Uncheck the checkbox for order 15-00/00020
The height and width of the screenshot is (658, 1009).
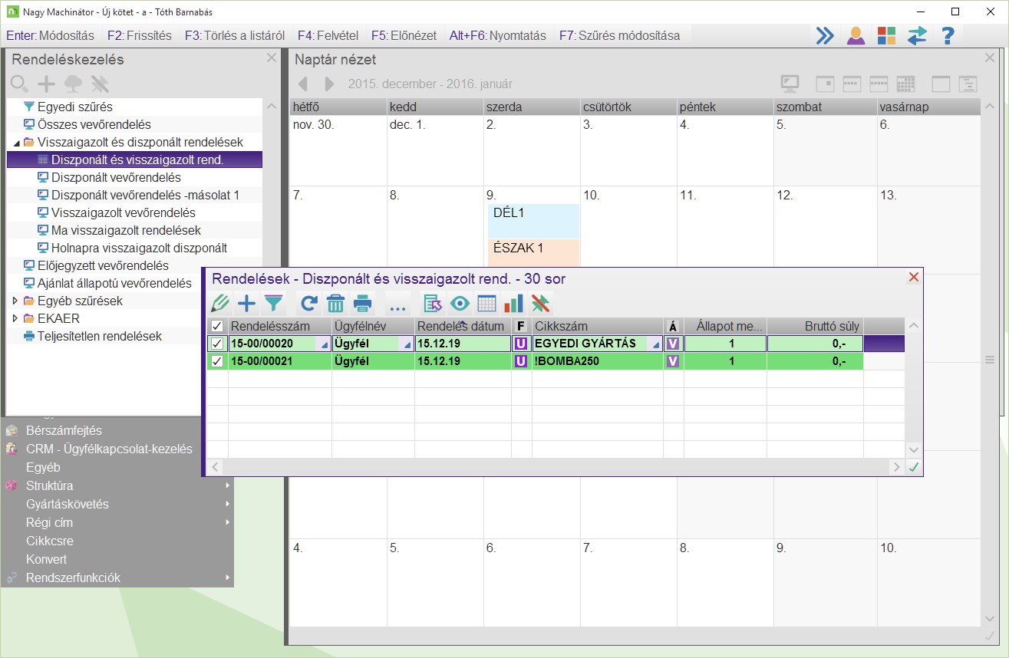point(217,344)
